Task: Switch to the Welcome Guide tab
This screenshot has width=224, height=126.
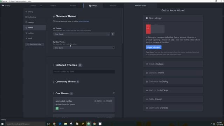Action: pos(140,6)
